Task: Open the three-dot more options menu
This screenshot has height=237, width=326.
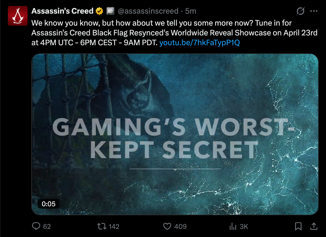Action: pos(314,11)
